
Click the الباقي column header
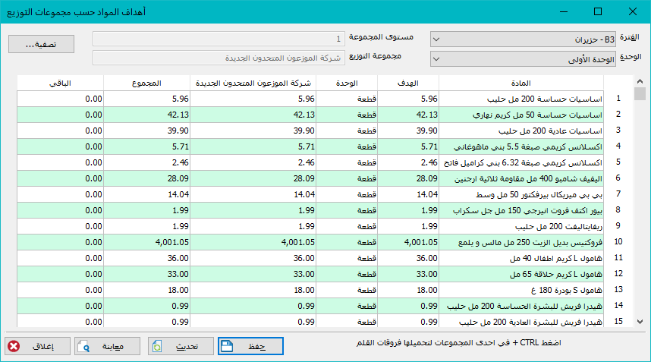[x=60, y=83]
